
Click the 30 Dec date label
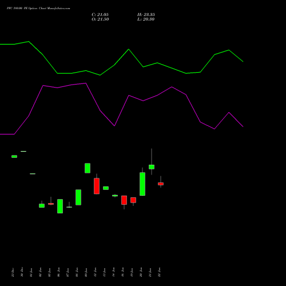[x=22, y=272]
